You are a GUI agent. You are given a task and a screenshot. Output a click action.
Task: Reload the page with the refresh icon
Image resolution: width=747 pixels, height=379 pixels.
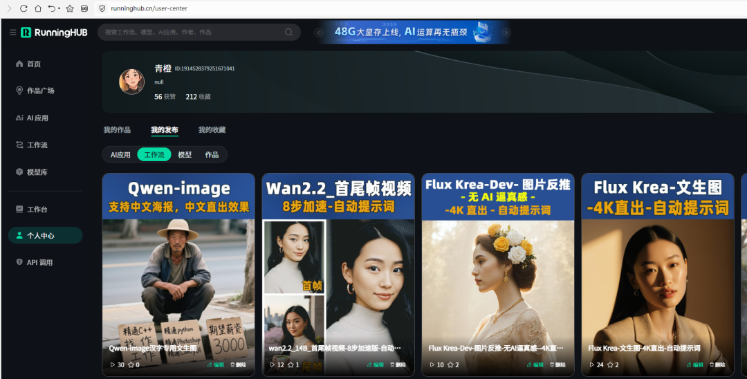tap(24, 8)
